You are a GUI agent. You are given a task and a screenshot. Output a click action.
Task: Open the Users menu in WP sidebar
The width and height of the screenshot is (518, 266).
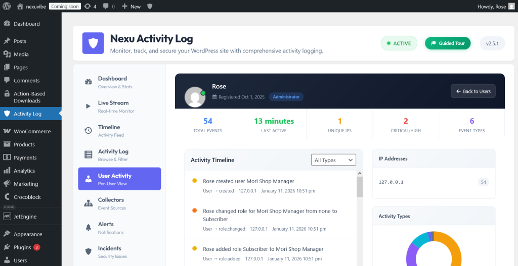[31, 260]
